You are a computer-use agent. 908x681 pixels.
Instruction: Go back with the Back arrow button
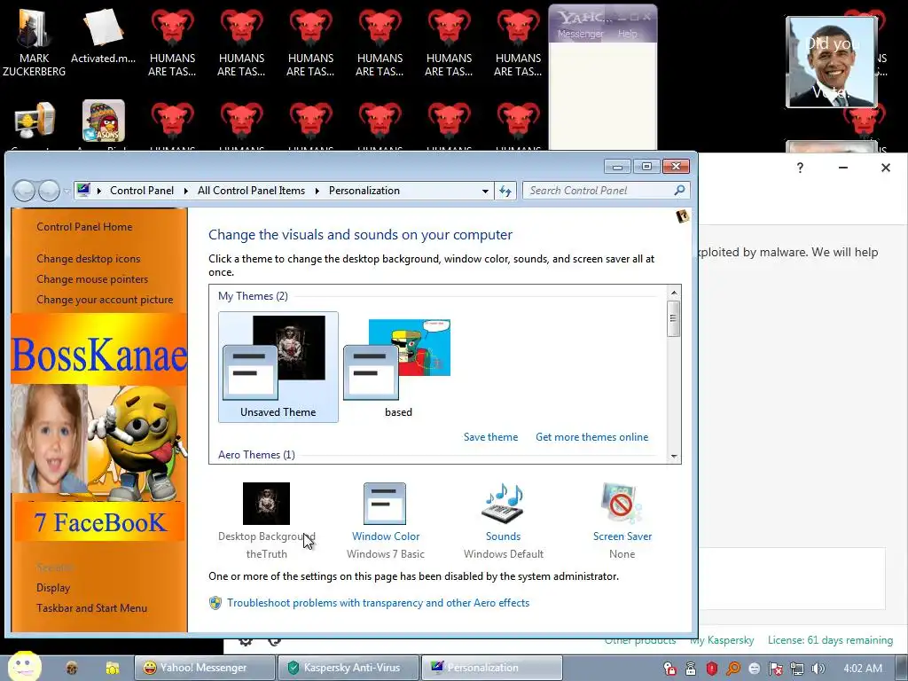click(x=24, y=191)
